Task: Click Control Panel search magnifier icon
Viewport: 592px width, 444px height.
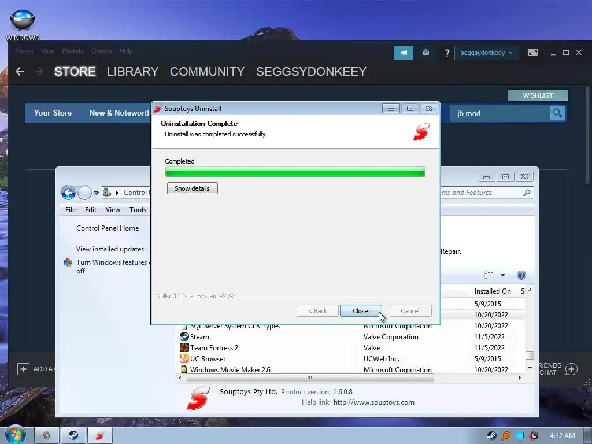Action: pyautogui.click(x=527, y=193)
